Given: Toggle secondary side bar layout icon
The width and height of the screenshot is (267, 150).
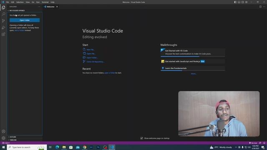Looking at the screenshot, I should (243, 2).
